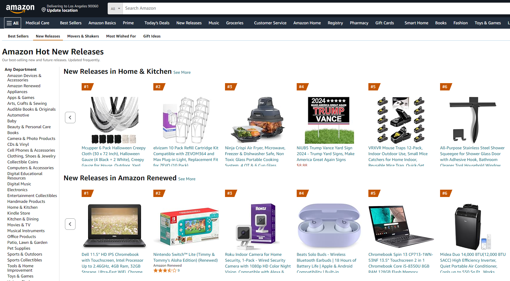
Task: Open the search category All dropdown
Action: coord(115,8)
